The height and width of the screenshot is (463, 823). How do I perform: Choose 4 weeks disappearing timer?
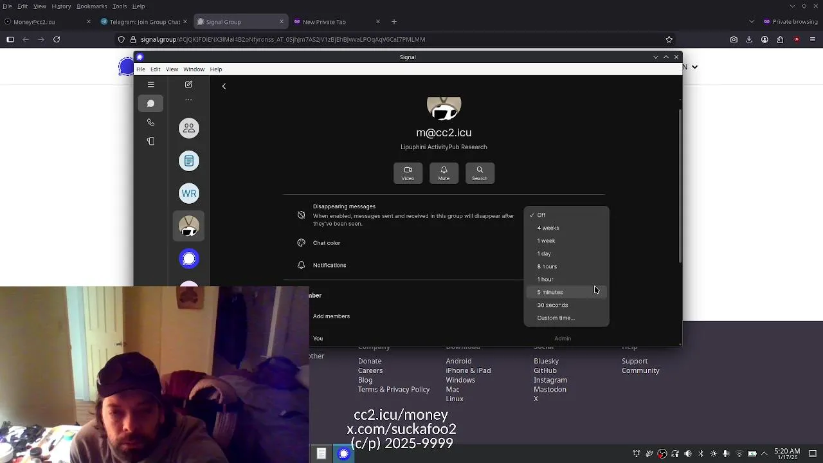pos(566,228)
